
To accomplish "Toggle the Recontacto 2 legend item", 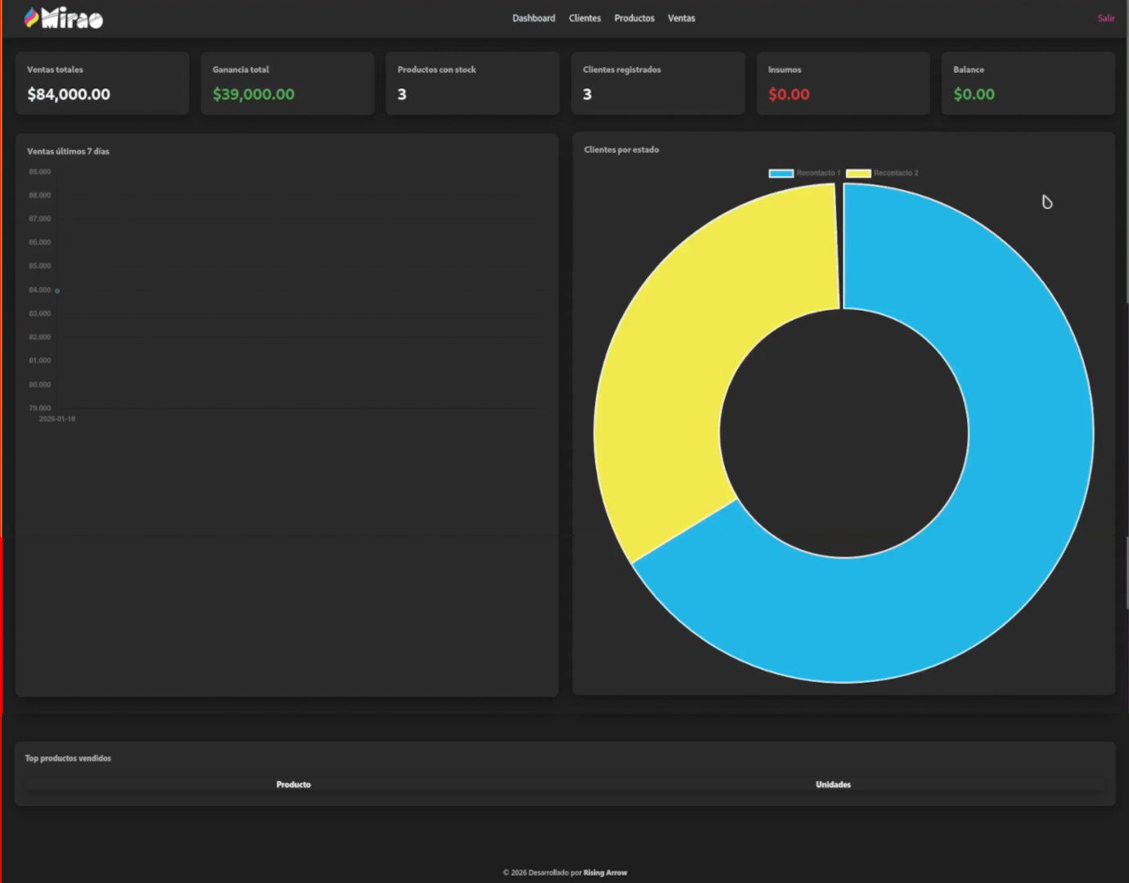I will tap(895, 173).
